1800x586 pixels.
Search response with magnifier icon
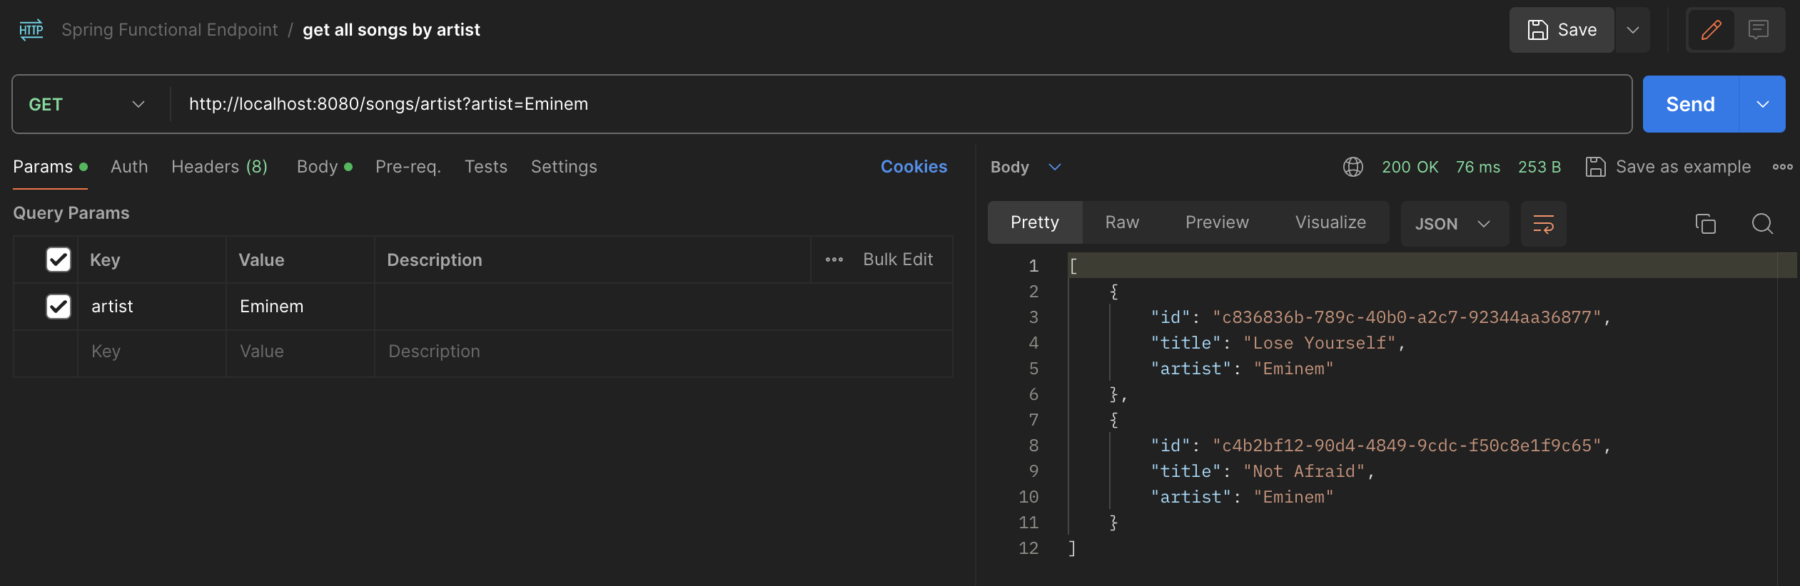click(x=1762, y=224)
